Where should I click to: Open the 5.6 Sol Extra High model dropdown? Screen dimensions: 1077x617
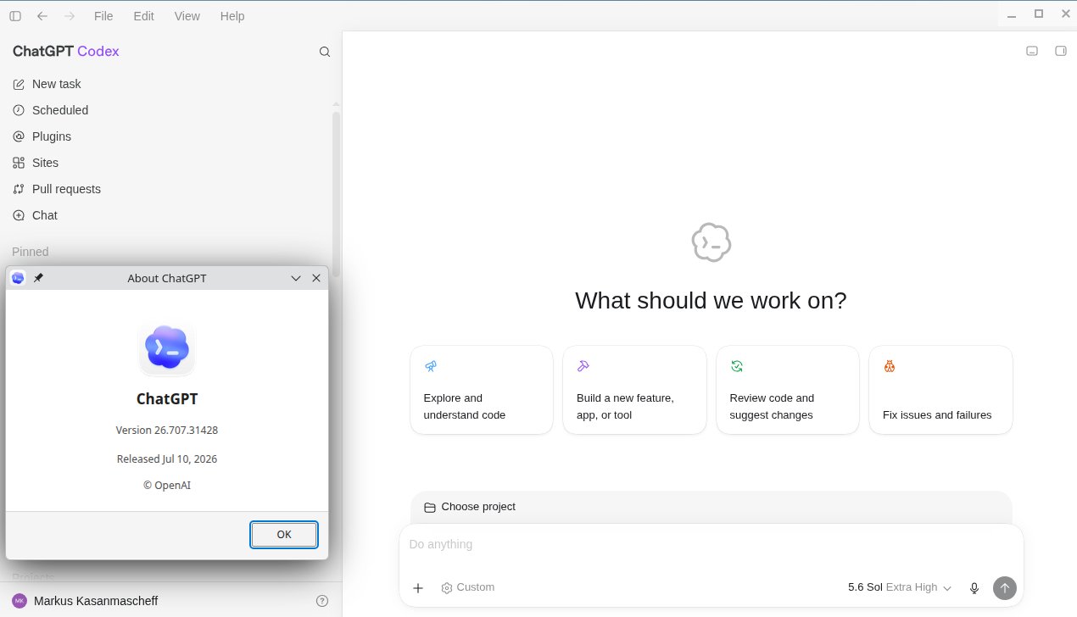(x=900, y=587)
